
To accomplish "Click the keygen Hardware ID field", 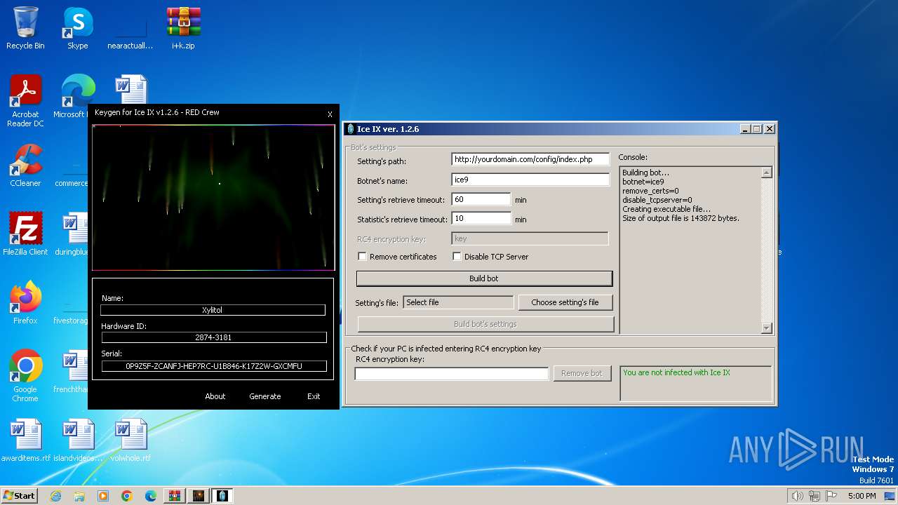I will (214, 337).
